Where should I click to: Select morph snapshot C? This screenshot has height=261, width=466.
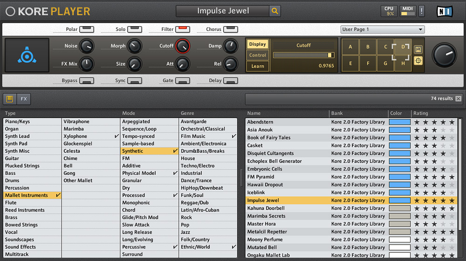click(x=385, y=47)
